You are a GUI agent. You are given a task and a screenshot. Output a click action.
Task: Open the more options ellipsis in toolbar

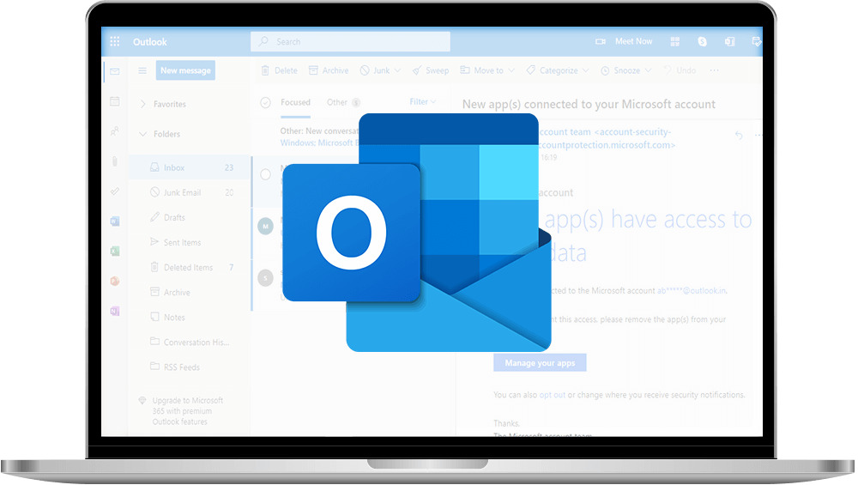(714, 70)
